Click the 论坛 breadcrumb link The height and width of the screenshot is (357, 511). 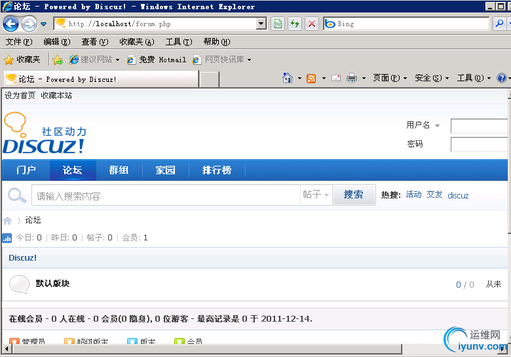(33, 220)
